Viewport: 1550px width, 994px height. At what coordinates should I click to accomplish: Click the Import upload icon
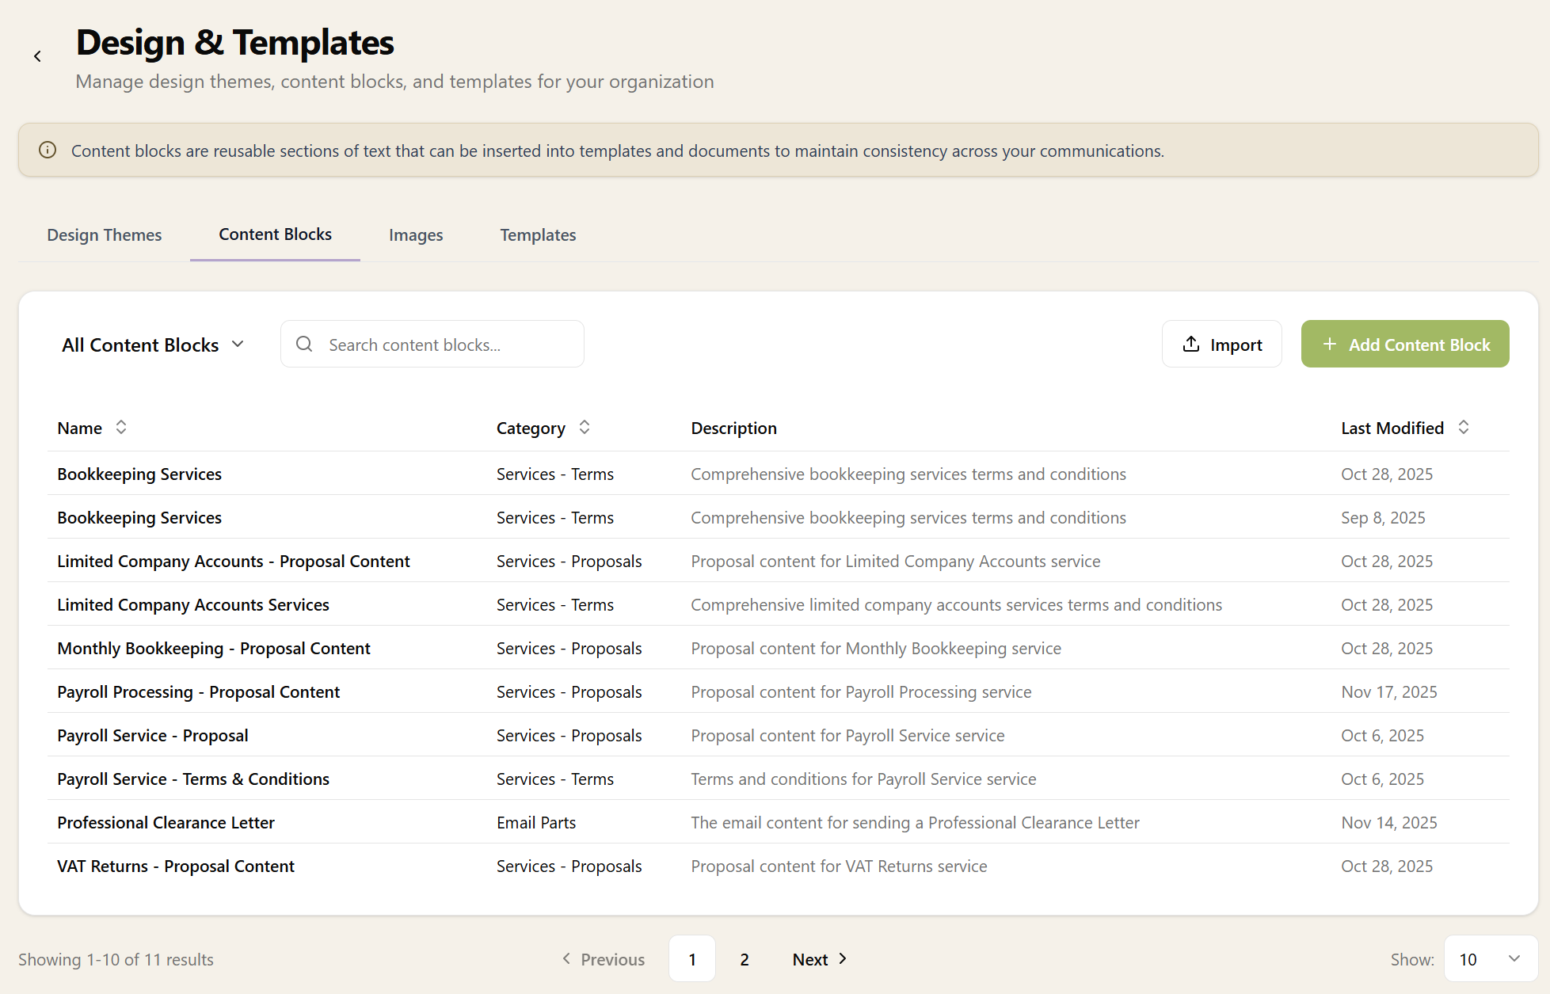(x=1190, y=344)
